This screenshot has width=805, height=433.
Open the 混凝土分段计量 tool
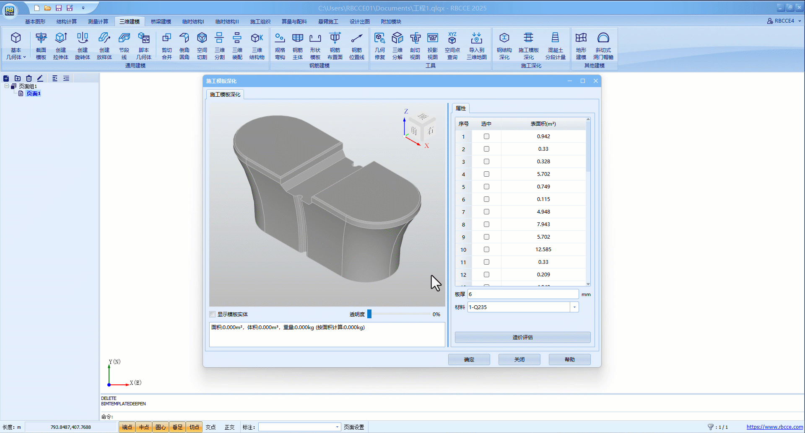tap(555, 46)
